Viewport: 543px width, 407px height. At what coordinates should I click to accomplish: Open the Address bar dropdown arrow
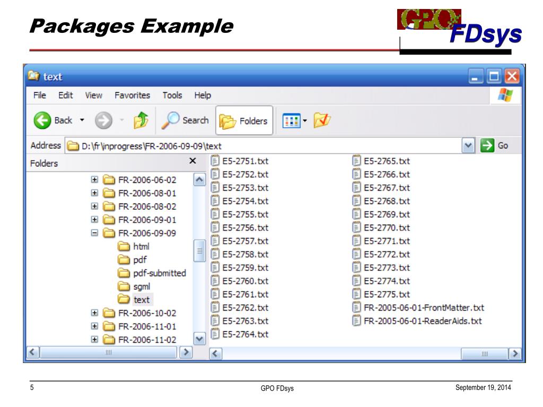[468, 145]
